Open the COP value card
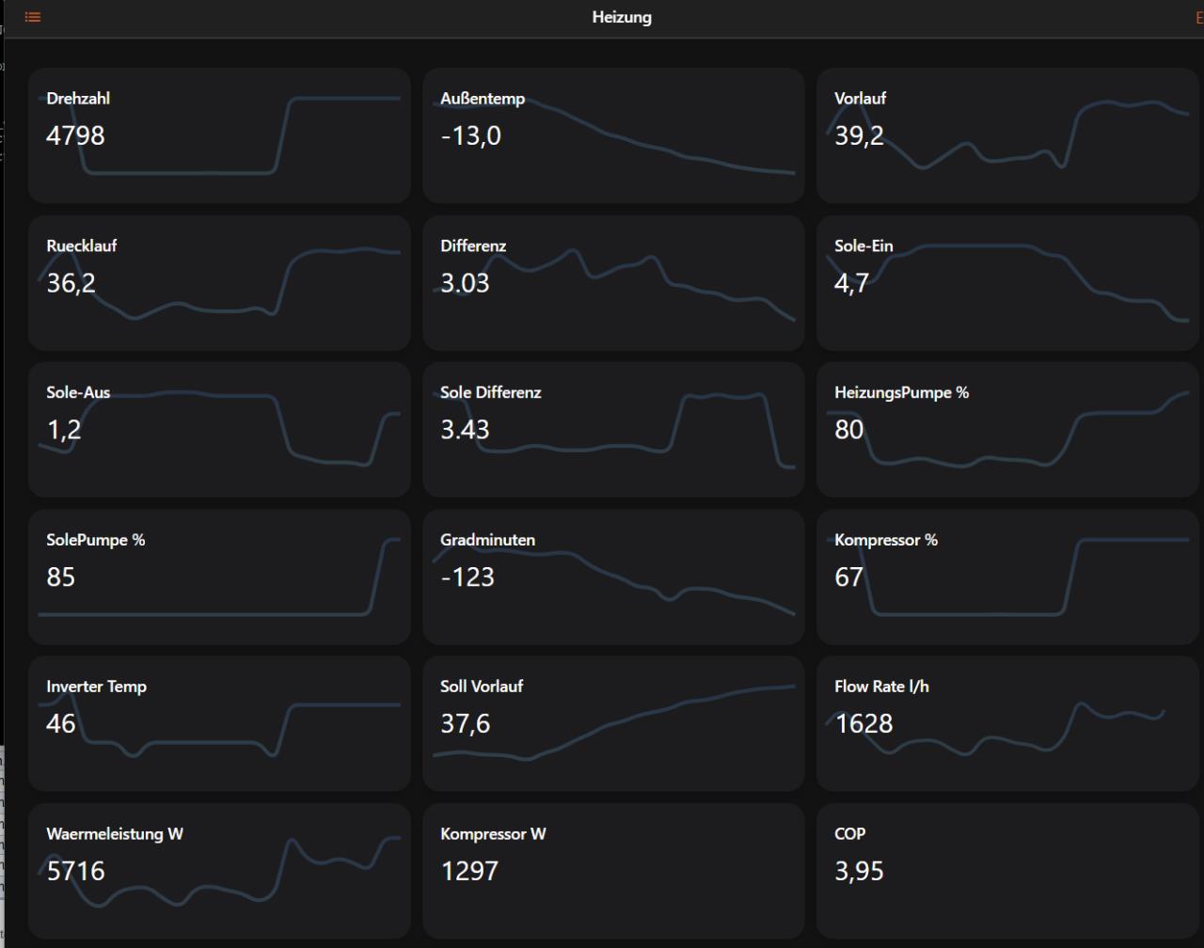This screenshot has height=948, width=1204. [x=1007, y=870]
